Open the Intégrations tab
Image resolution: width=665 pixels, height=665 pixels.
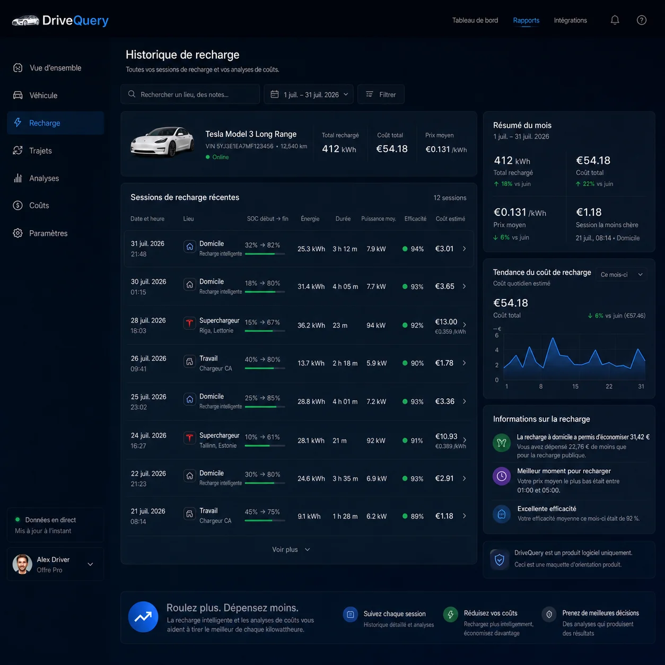tap(571, 20)
